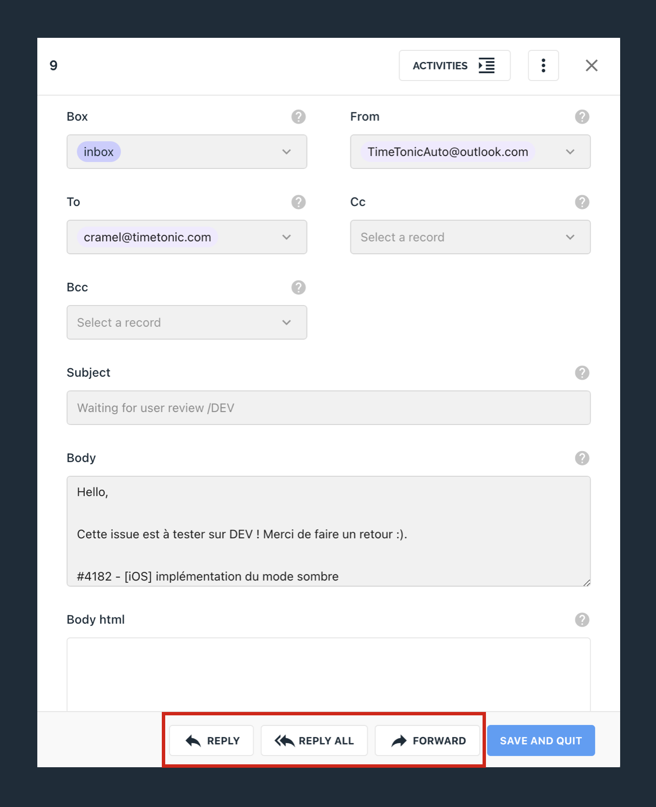Image resolution: width=656 pixels, height=807 pixels.
Task: Click the help icon beside Cc
Action: pos(582,202)
